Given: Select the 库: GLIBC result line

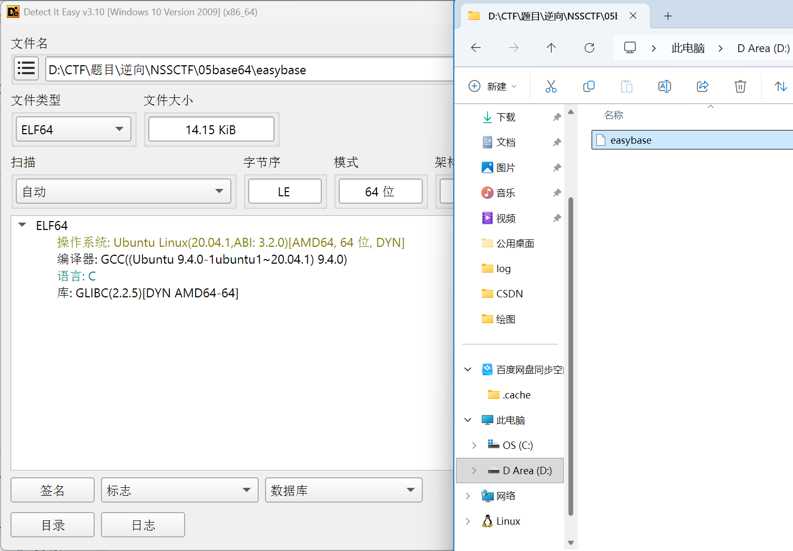Looking at the screenshot, I should tap(148, 293).
